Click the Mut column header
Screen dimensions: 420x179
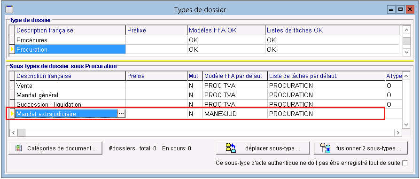pyautogui.click(x=195, y=76)
